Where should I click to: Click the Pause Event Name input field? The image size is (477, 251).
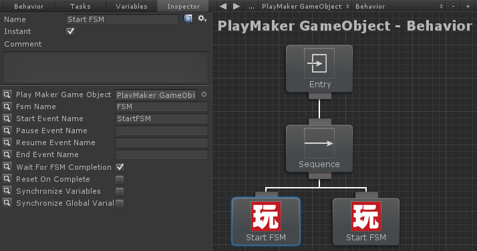tap(162, 130)
